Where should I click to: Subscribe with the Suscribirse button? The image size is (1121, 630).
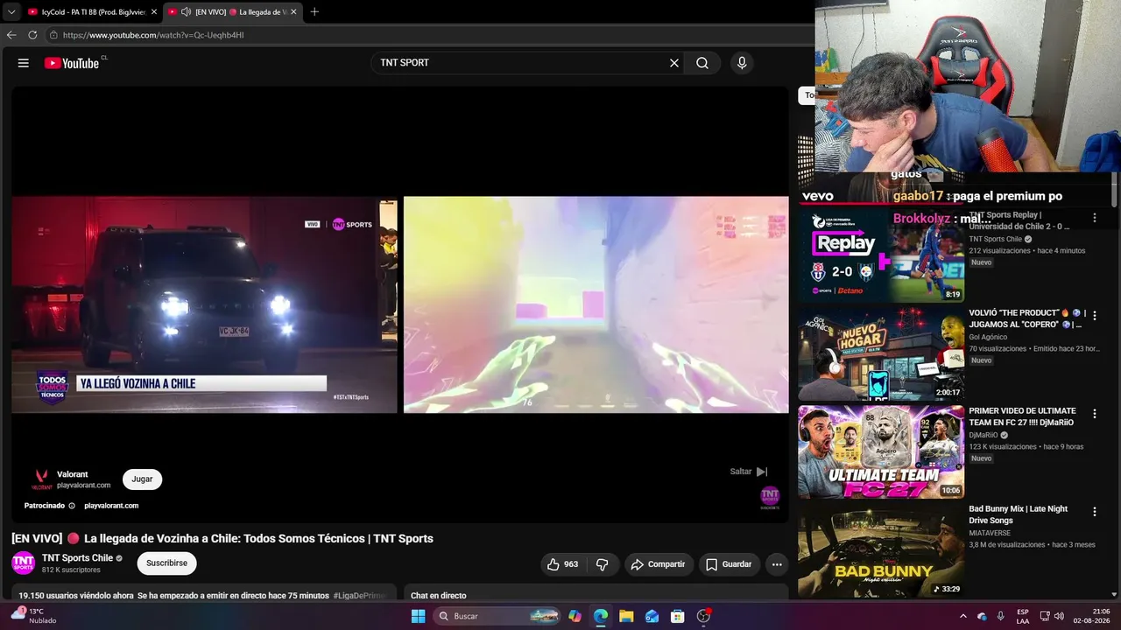[x=166, y=563]
